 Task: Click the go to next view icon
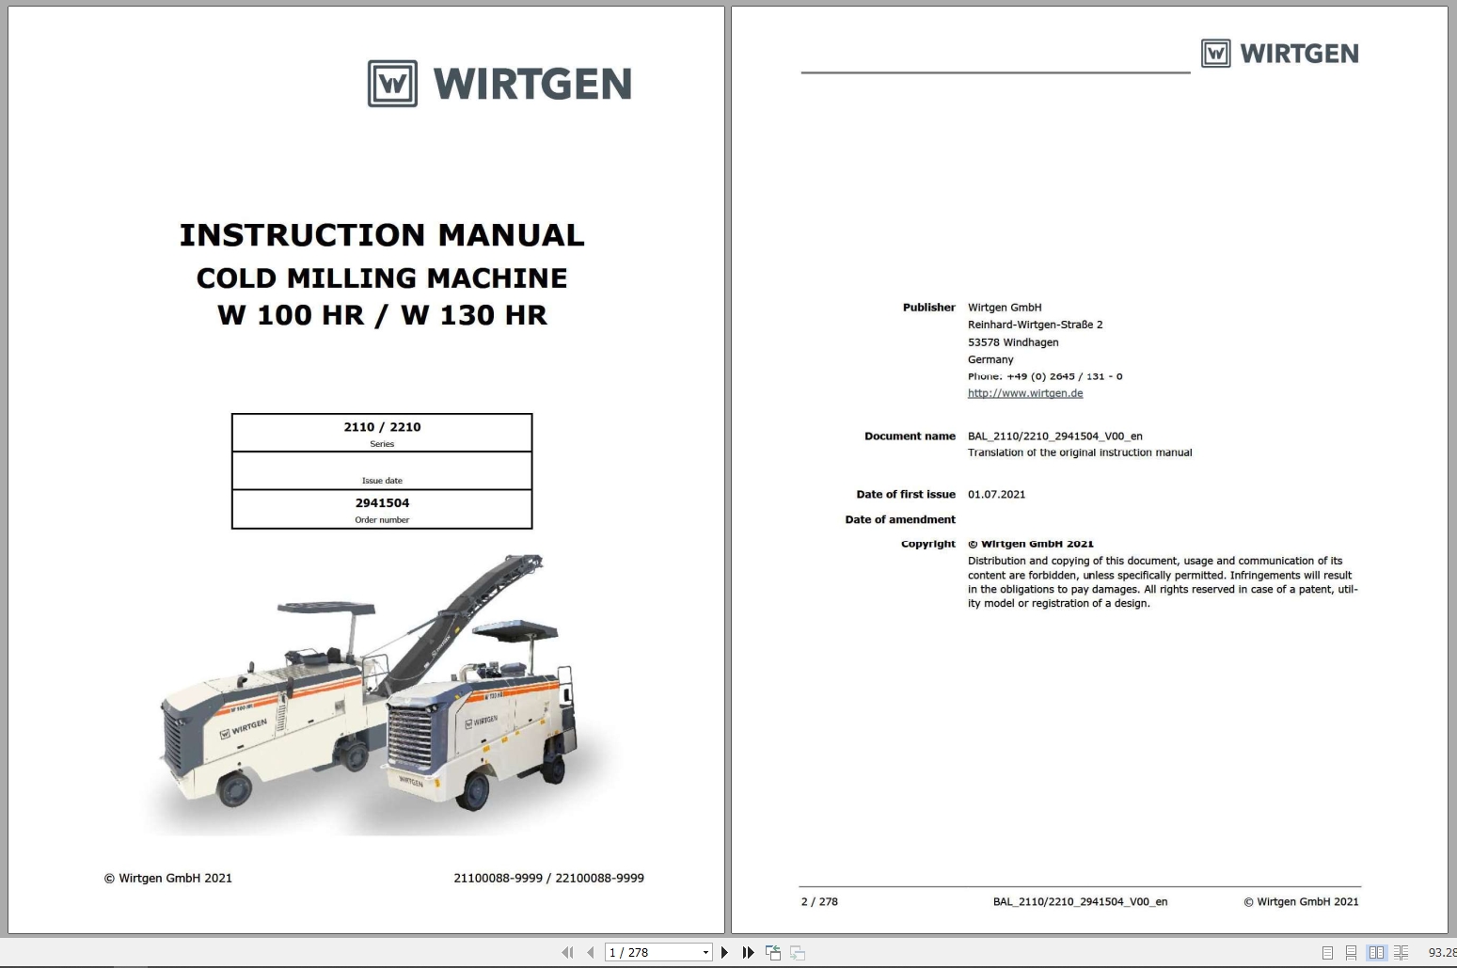[x=798, y=952]
